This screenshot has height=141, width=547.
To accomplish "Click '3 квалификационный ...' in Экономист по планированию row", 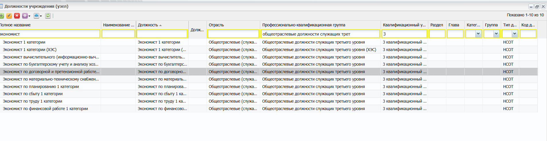I will pyautogui.click(x=404, y=87).
